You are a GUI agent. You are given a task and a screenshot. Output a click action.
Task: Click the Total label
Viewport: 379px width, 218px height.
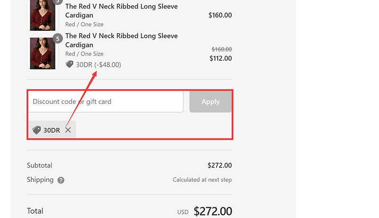coord(35,211)
